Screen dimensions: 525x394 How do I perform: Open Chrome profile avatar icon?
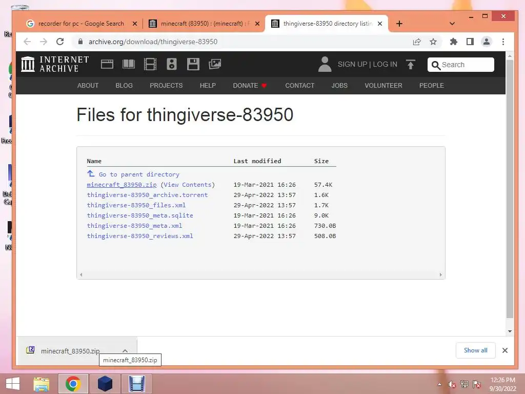click(487, 42)
